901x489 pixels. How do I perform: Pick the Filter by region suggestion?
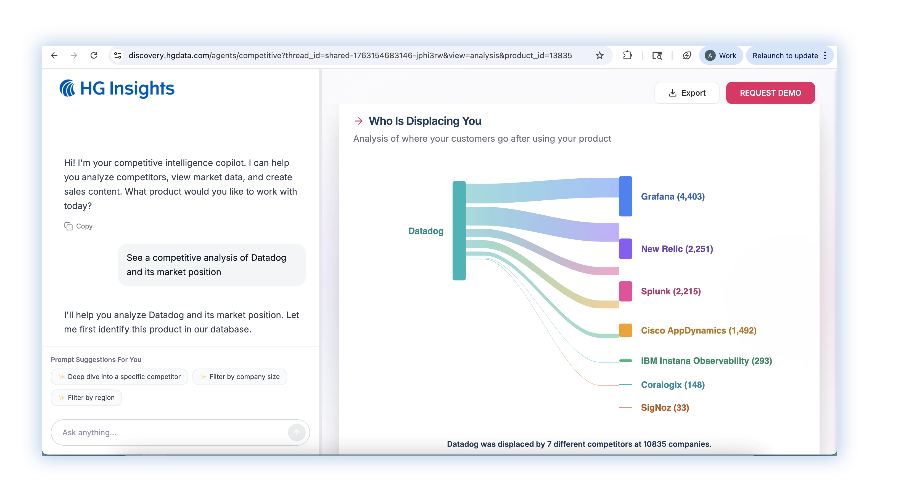click(86, 397)
